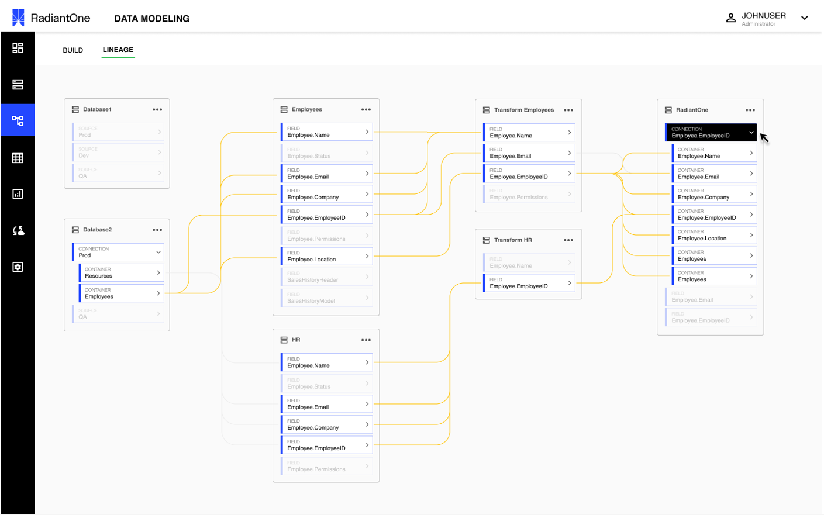This screenshot has width=824, height=515.
Task: Open the user sync sidebar icon
Action: 18,230
